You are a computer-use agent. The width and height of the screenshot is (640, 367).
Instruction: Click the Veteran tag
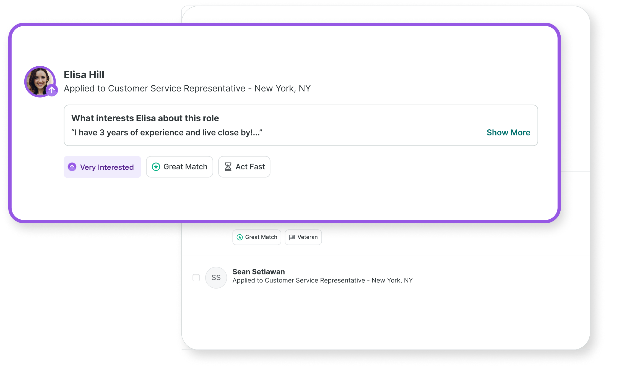pos(303,237)
